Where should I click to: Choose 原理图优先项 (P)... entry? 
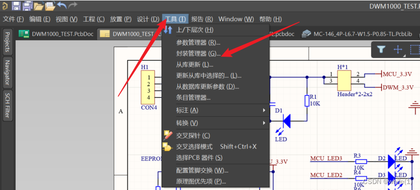click(x=215, y=181)
